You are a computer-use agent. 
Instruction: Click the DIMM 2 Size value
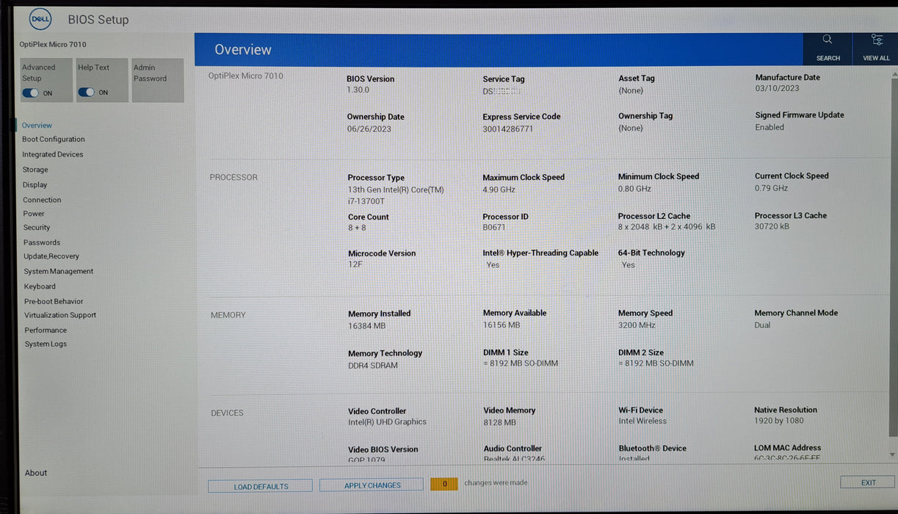(656, 363)
